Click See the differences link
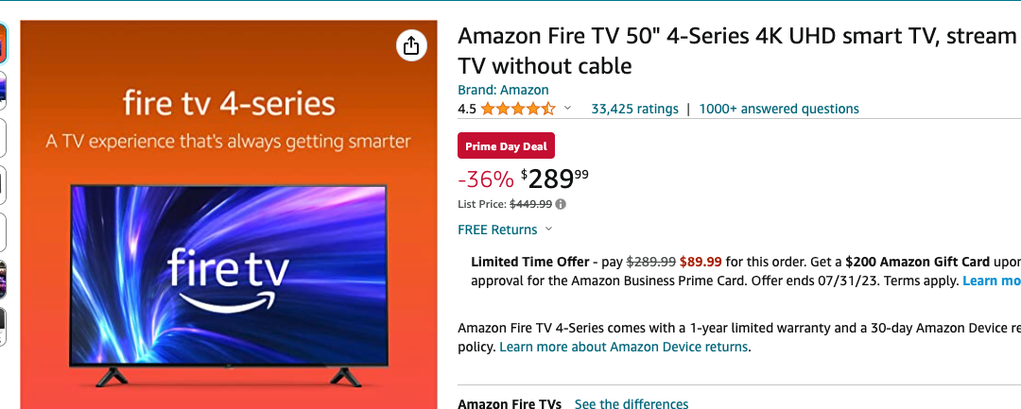The height and width of the screenshot is (409, 1021). click(632, 404)
